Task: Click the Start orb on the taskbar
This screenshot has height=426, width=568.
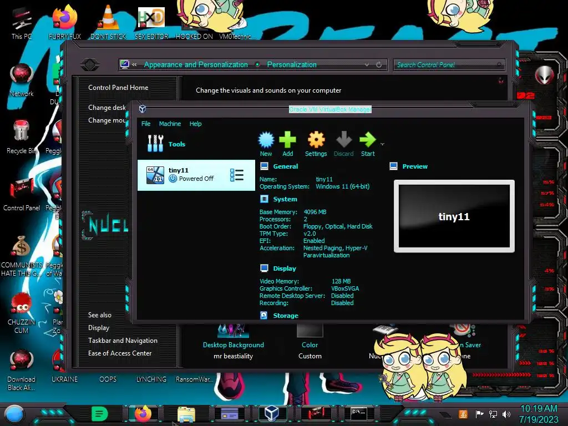Action: pos(14,414)
